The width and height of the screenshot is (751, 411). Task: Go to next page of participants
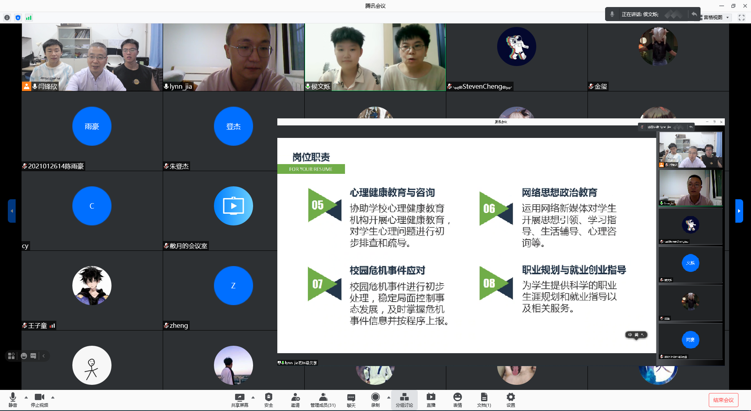[739, 211]
